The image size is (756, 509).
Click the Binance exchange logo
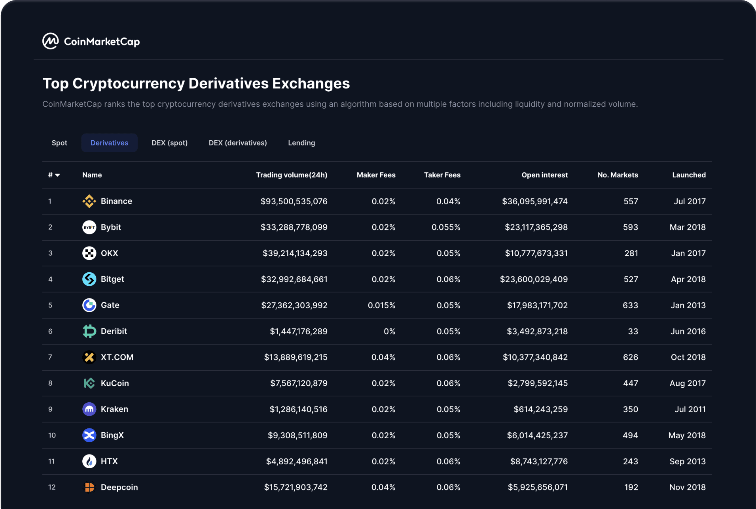pyautogui.click(x=89, y=201)
